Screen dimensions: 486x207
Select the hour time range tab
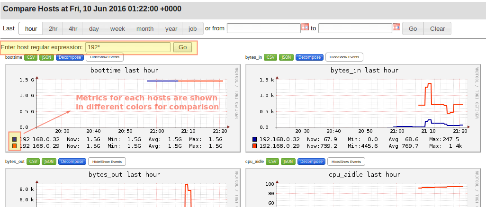pyautogui.click(x=31, y=28)
